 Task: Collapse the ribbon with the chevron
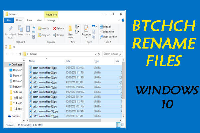[x=119, y=20]
